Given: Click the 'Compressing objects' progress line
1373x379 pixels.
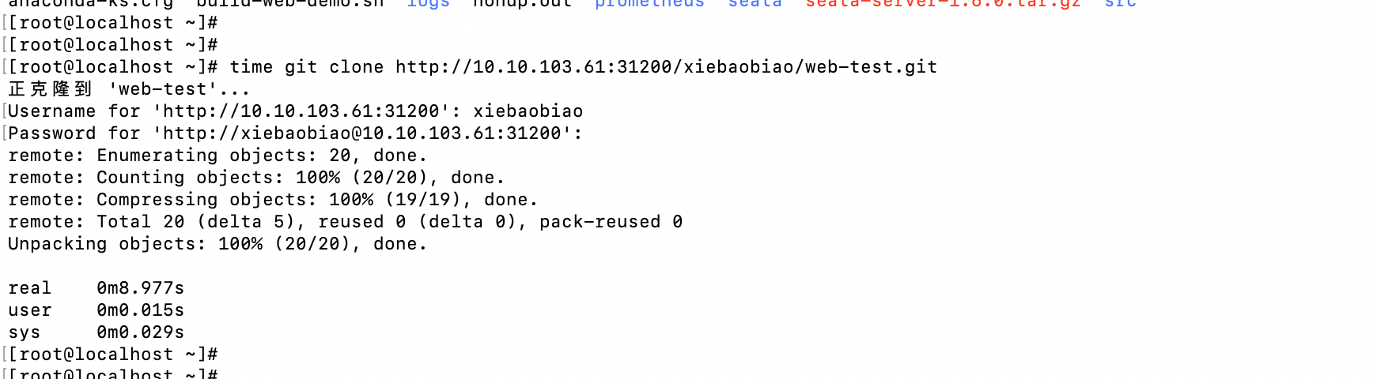Looking at the screenshot, I should [273, 200].
